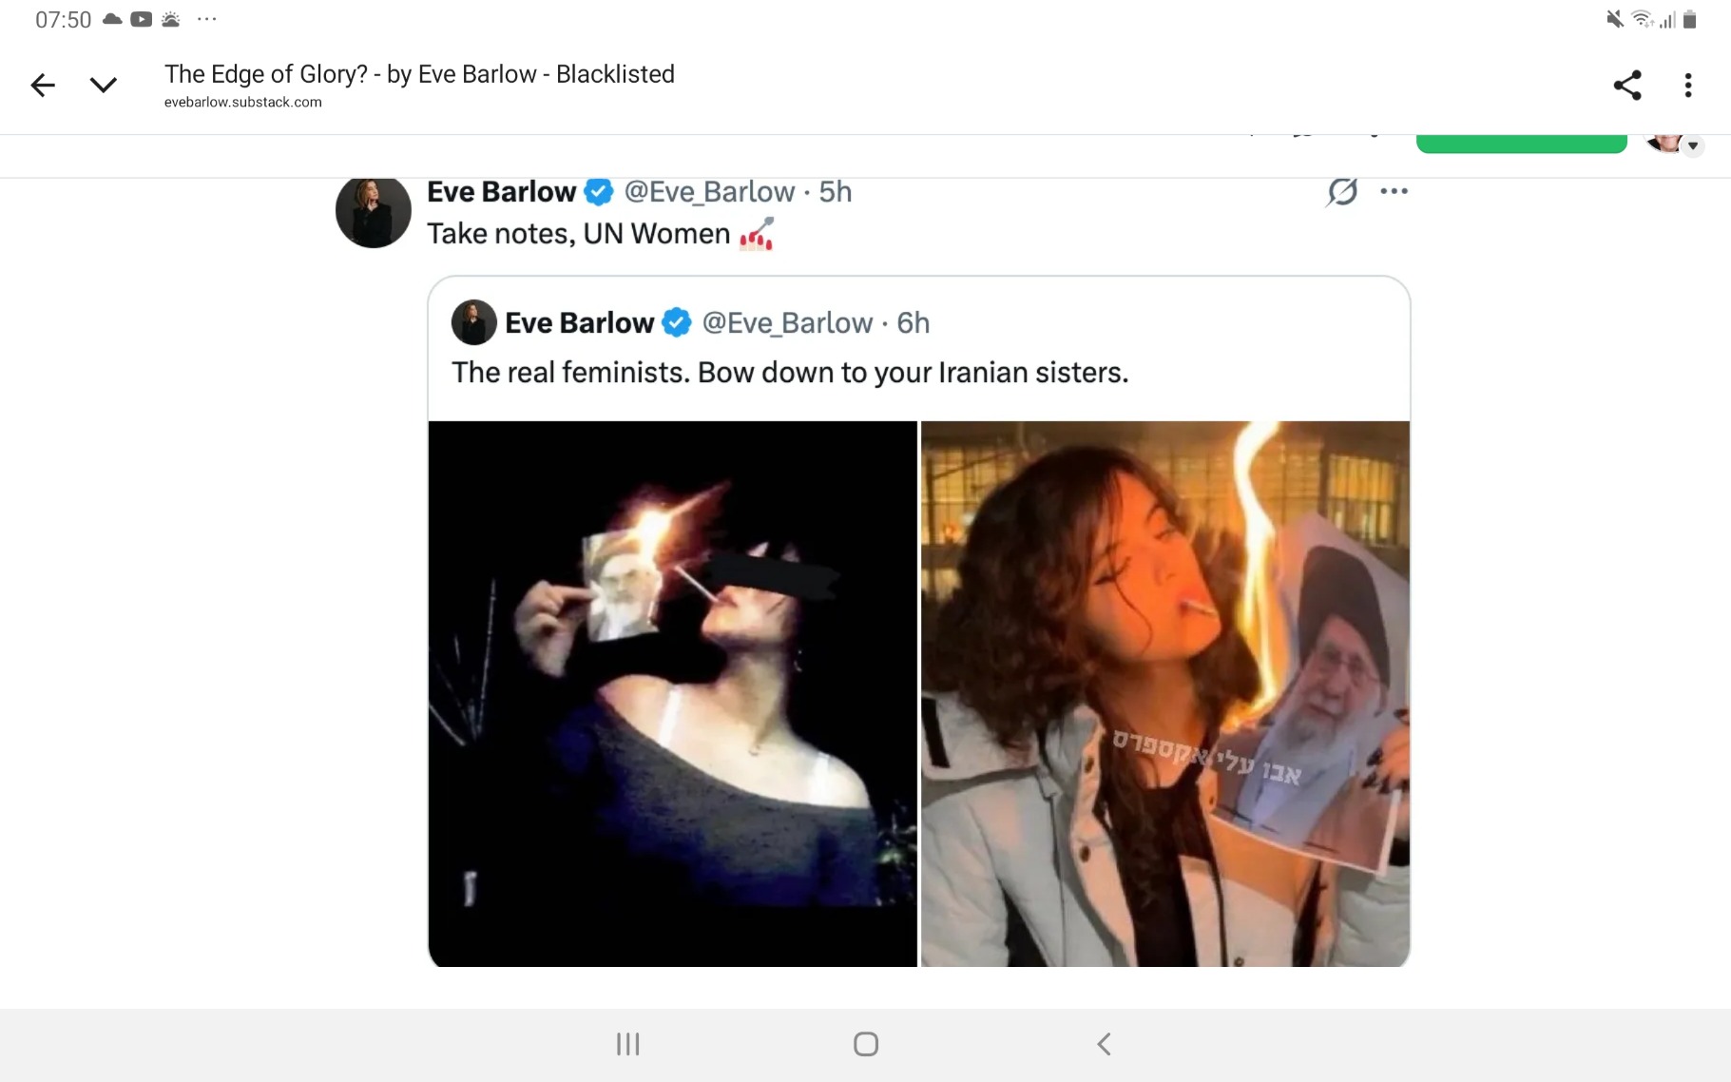Open the tweet's three-dot more options
Screen dimensions: 1731x1082
coord(1394,192)
